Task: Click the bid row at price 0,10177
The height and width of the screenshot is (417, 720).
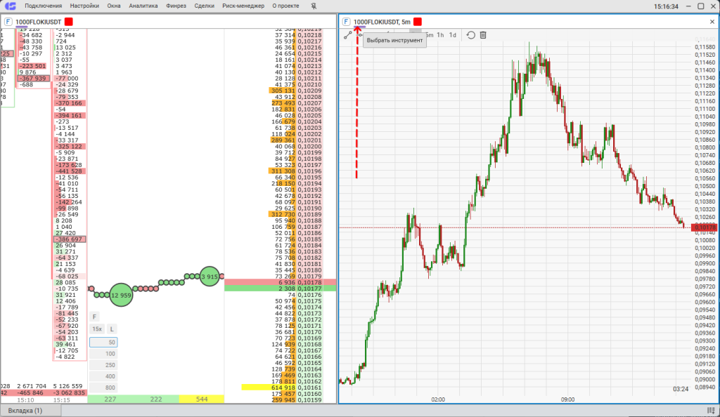Action: click(280, 289)
